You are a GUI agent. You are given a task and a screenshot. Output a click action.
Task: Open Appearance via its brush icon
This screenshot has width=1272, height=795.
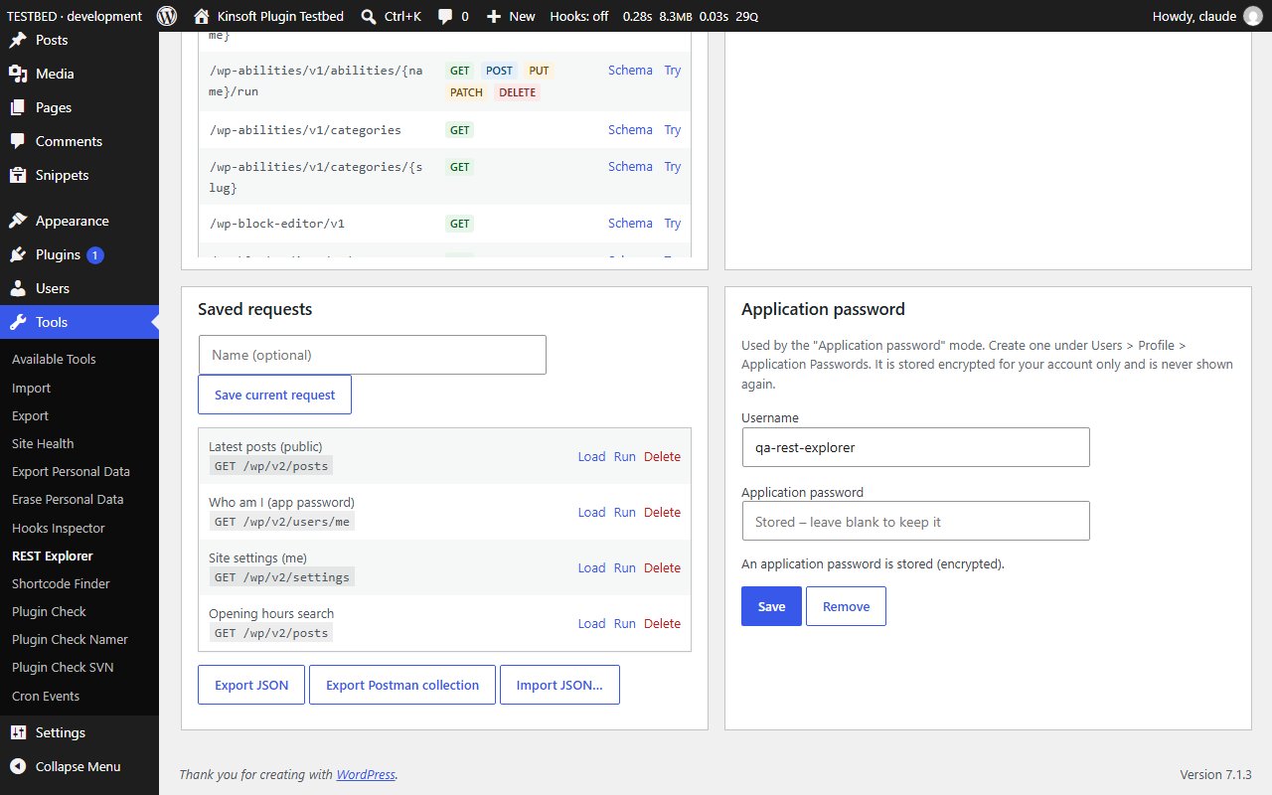[x=18, y=222]
